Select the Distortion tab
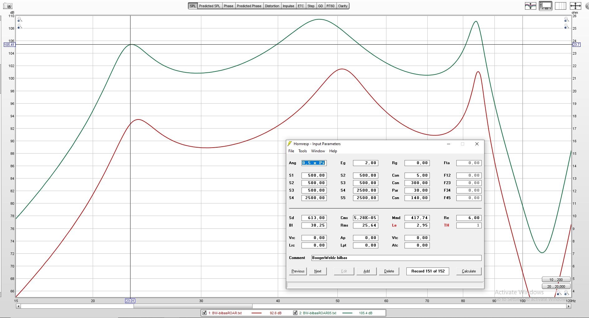This screenshot has height=318, width=589. [x=272, y=6]
